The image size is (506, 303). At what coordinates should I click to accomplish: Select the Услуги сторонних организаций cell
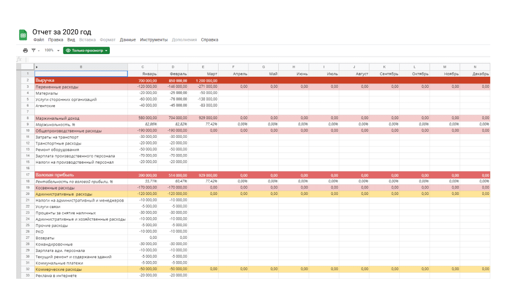click(81, 99)
